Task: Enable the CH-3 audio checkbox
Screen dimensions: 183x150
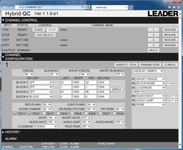Action: (x=44, y=114)
